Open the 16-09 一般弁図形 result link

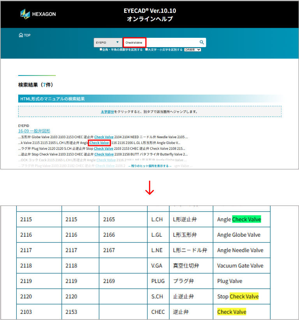click(34, 131)
